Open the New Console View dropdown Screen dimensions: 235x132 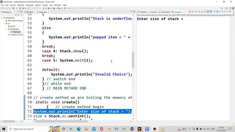click(x=225, y=12)
